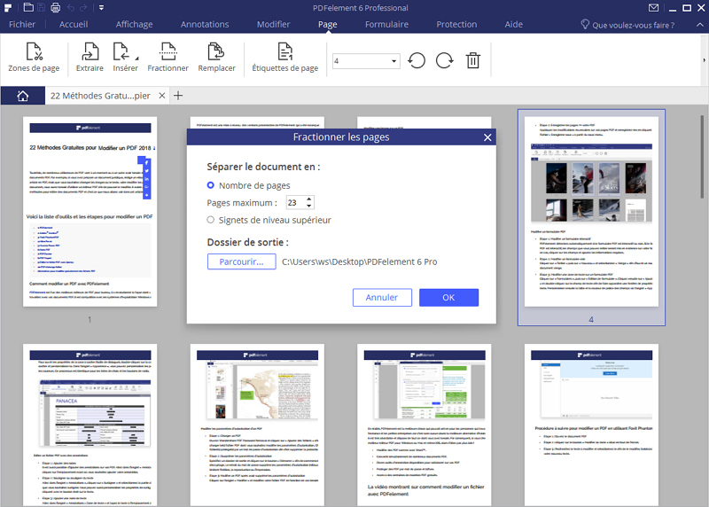Open Étiquettes de page tool
The width and height of the screenshot is (709, 507).
pyautogui.click(x=284, y=58)
